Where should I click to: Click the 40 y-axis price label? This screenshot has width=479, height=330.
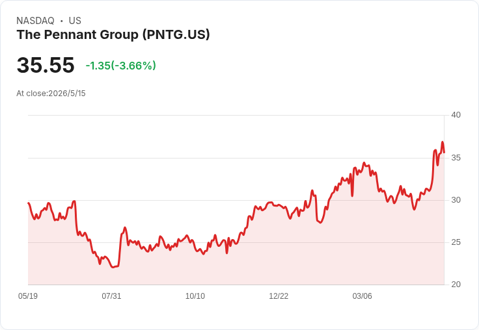click(x=456, y=115)
